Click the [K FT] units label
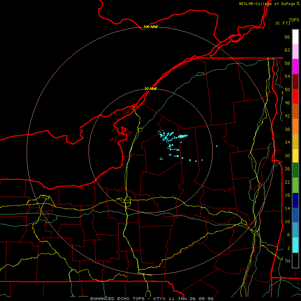The width and height of the screenshot is (301, 301). 283,23
